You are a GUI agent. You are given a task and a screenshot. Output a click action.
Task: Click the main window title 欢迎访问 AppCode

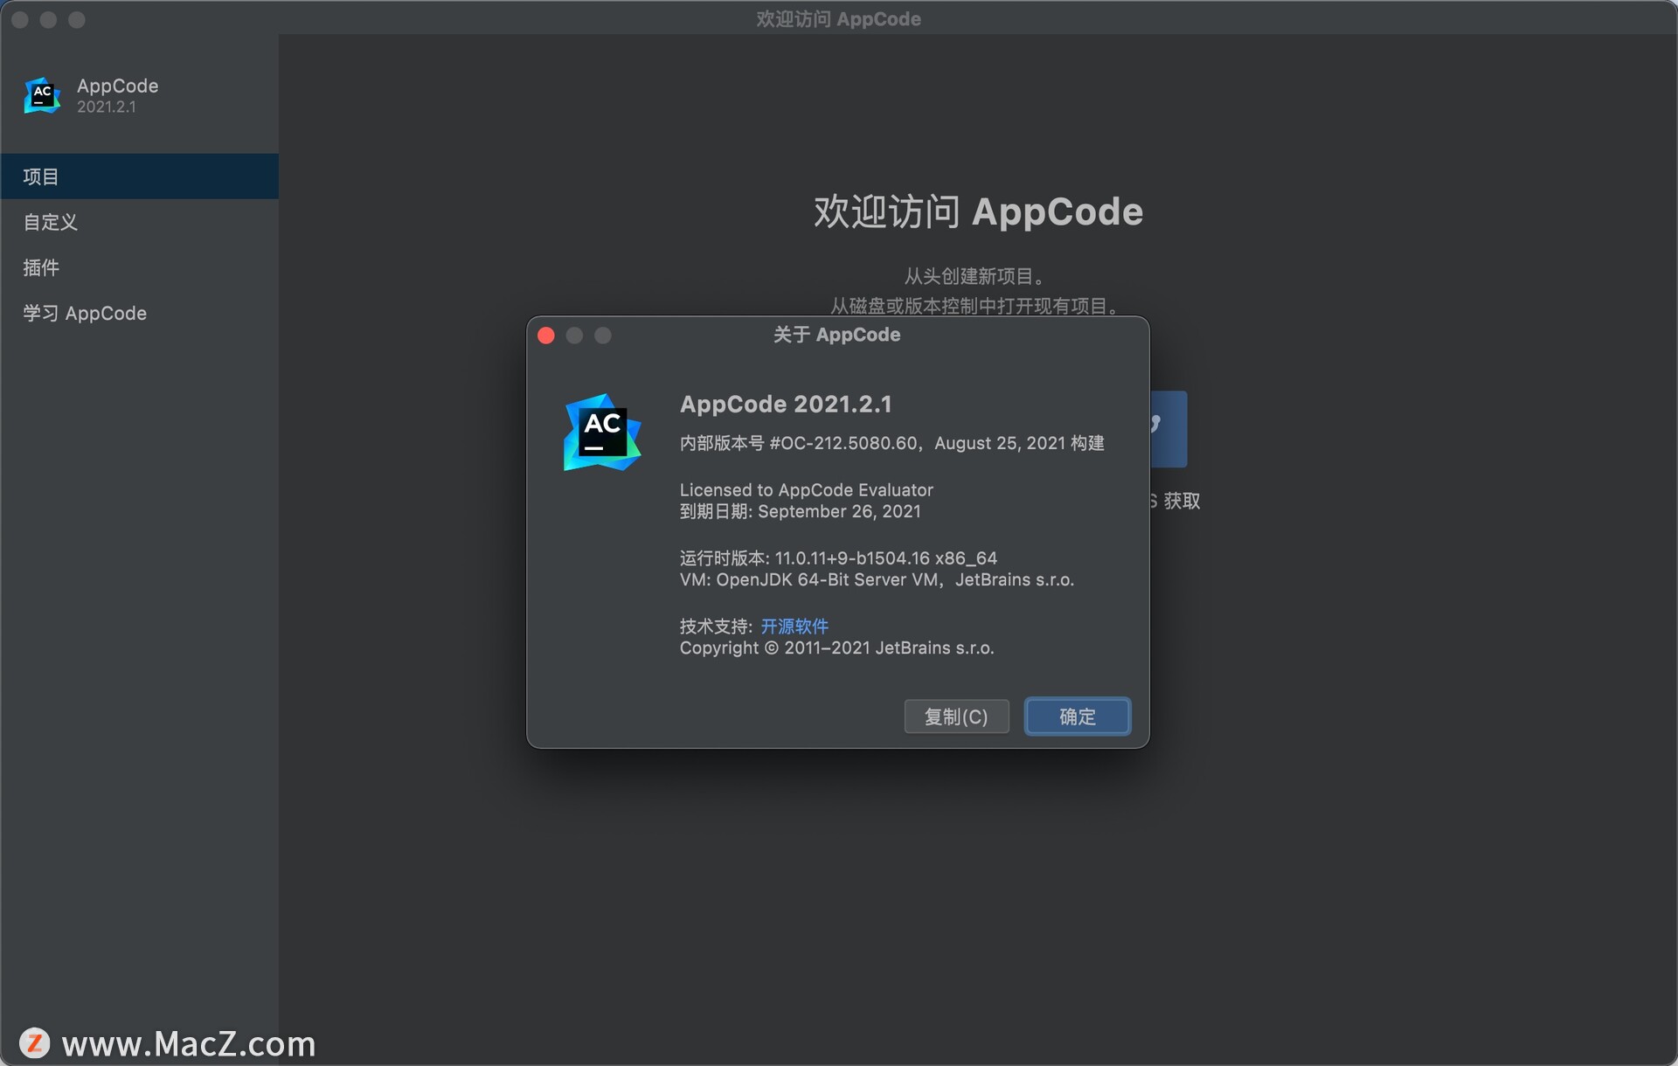pyautogui.click(x=839, y=18)
